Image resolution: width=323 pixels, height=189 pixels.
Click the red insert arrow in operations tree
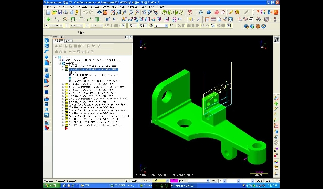[x=66, y=128]
